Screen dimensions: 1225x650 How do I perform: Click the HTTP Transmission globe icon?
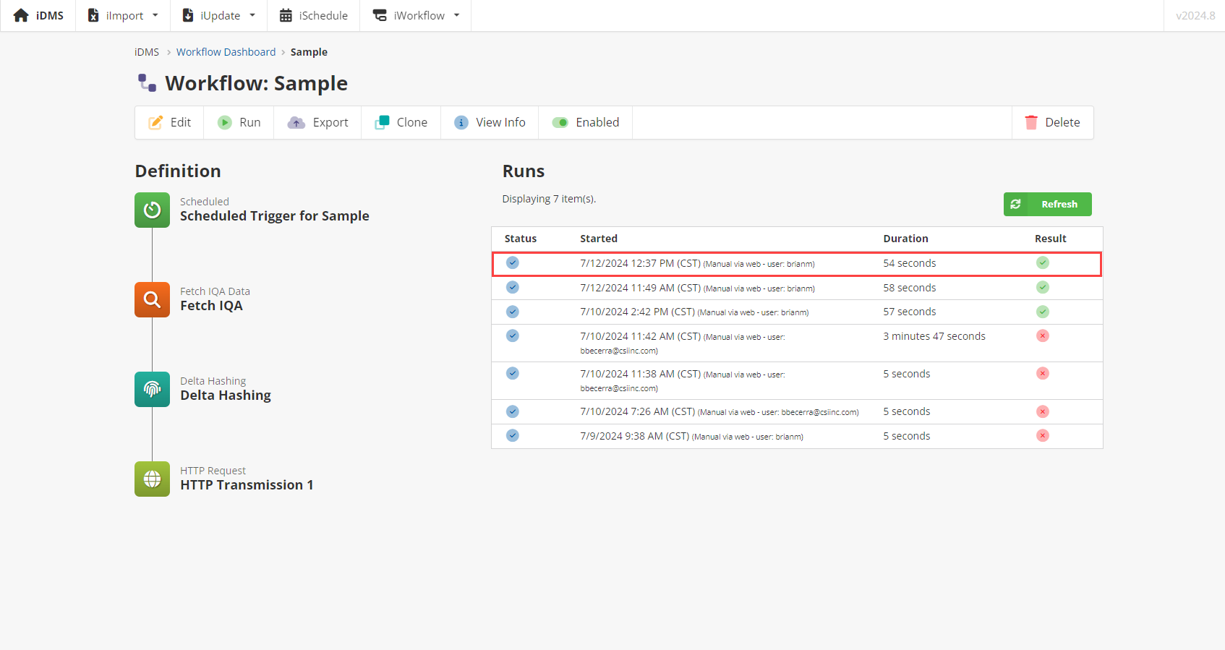tap(152, 479)
